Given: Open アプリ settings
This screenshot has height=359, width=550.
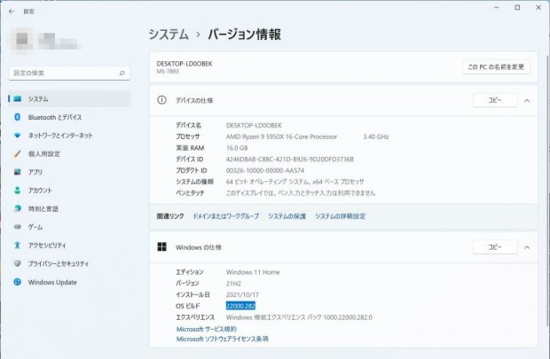Looking at the screenshot, I should click(69, 172).
